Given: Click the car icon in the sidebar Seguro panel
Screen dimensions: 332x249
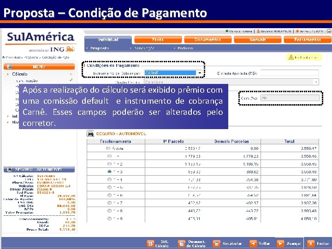Looking at the screenshot, I should point(10,169).
